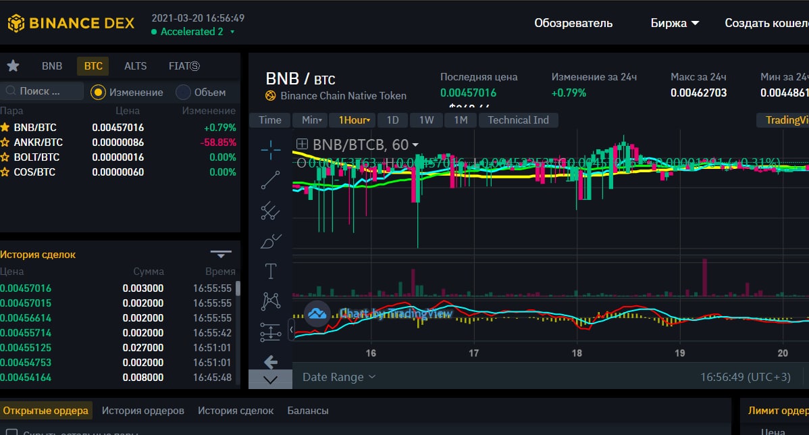Select the Объем radio option

coord(183,93)
